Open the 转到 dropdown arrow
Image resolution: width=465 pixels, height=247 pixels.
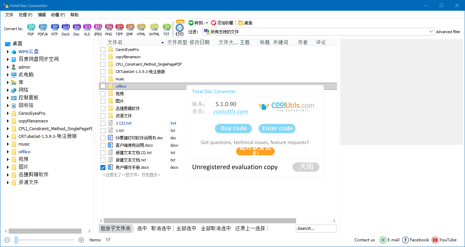pyautogui.click(x=207, y=23)
